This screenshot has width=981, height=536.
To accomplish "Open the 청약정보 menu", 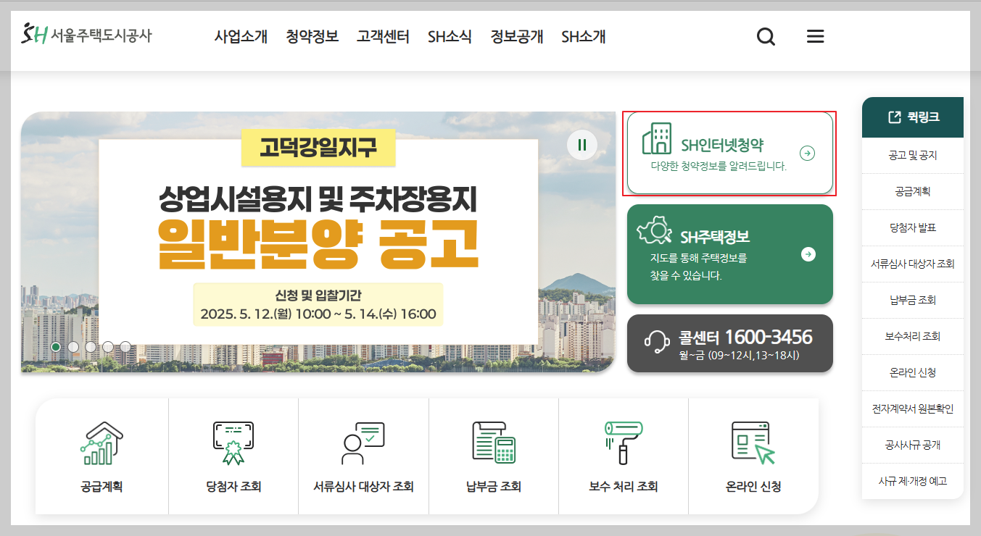I will [x=312, y=36].
